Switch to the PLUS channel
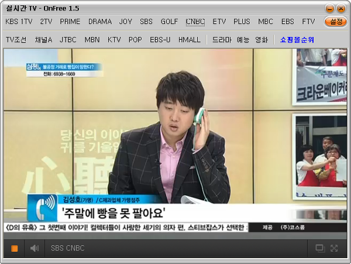351x264 pixels. 242,22
